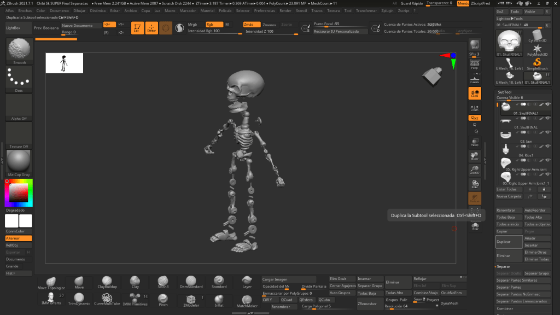Select the ClayBuildup brush
The width and height of the screenshot is (560, 315).
coord(107,282)
